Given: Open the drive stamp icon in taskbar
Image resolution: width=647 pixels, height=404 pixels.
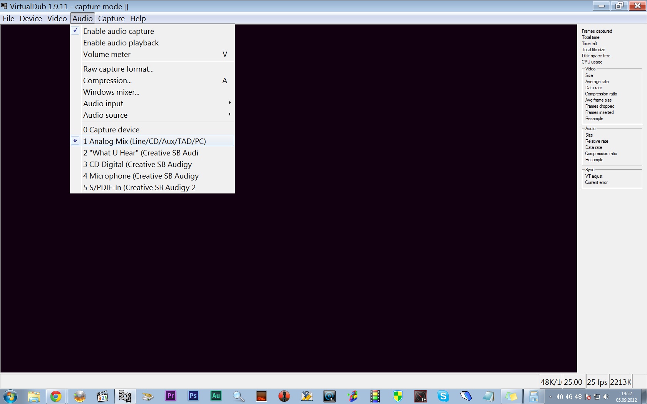Looking at the screenshot, I should pos(148,396).
